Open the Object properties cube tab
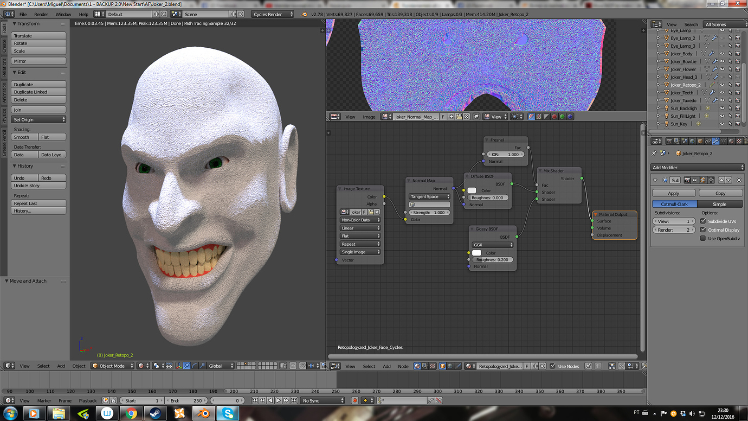748x421 pixels. [x=700, y=142]
